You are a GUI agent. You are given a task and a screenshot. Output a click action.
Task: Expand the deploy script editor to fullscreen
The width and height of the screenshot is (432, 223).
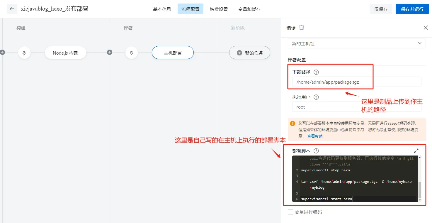click(416, 151)
